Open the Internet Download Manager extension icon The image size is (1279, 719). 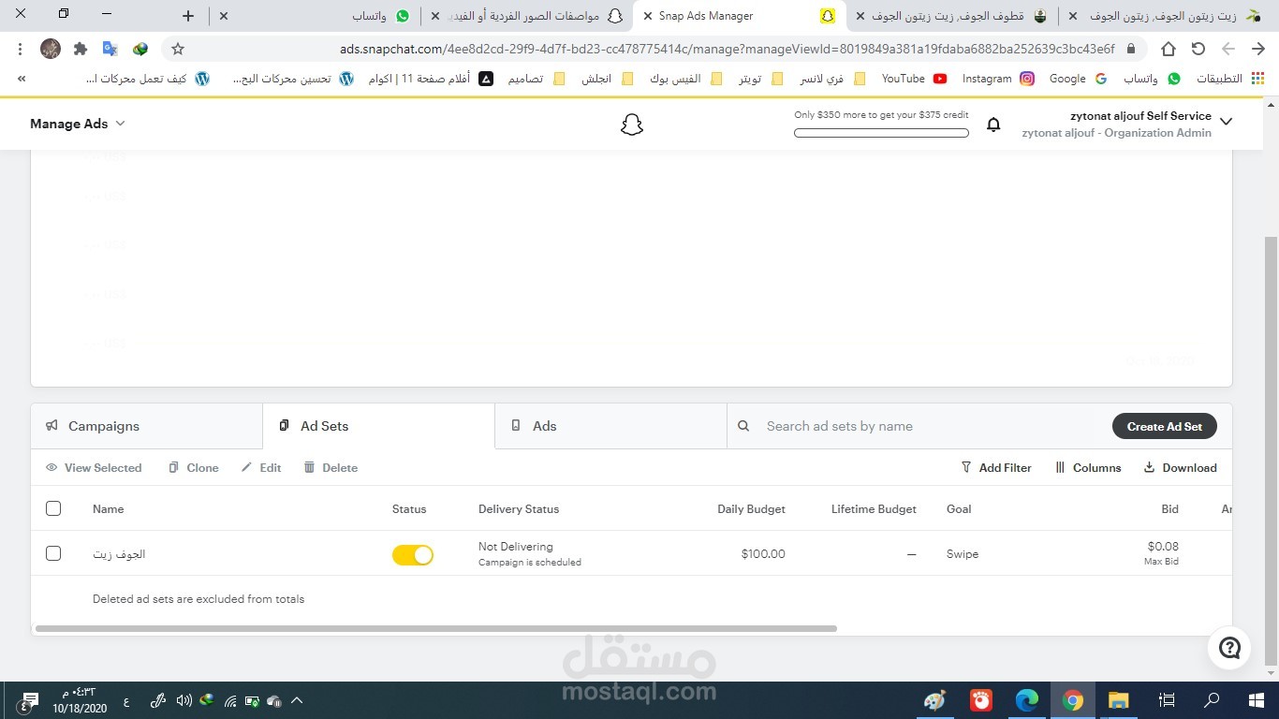click(x=140, y=49)
